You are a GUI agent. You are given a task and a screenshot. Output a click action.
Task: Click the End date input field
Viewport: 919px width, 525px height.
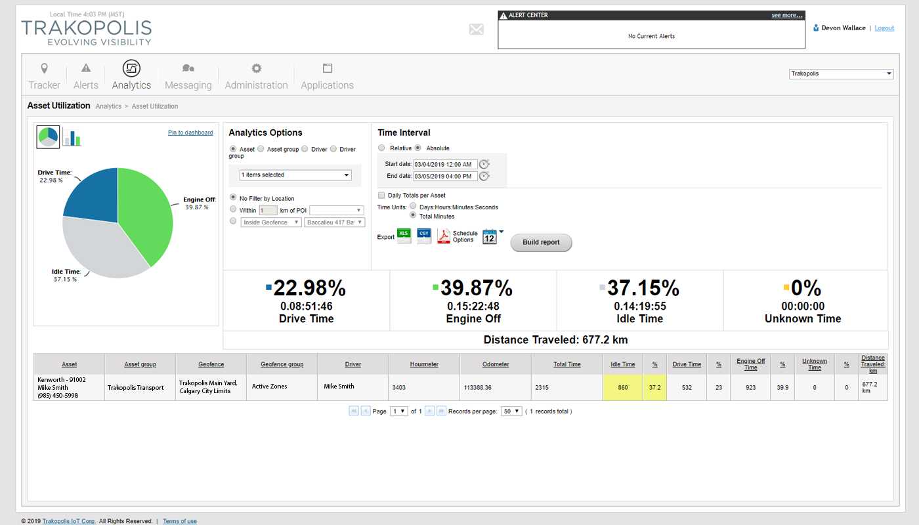tap(445, 176)
